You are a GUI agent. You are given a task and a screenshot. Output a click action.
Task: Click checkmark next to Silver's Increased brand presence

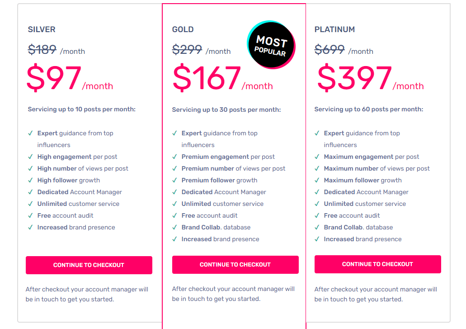tap(30, 227)
